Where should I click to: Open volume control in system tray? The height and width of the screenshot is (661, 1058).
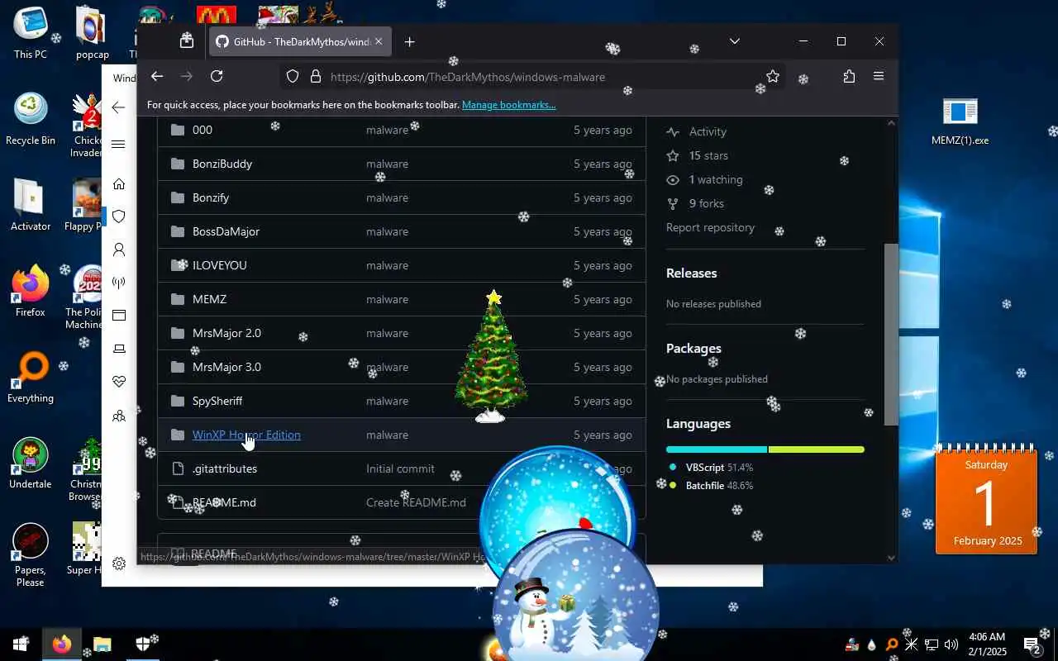pyautogui.click(x=951, y=644)
